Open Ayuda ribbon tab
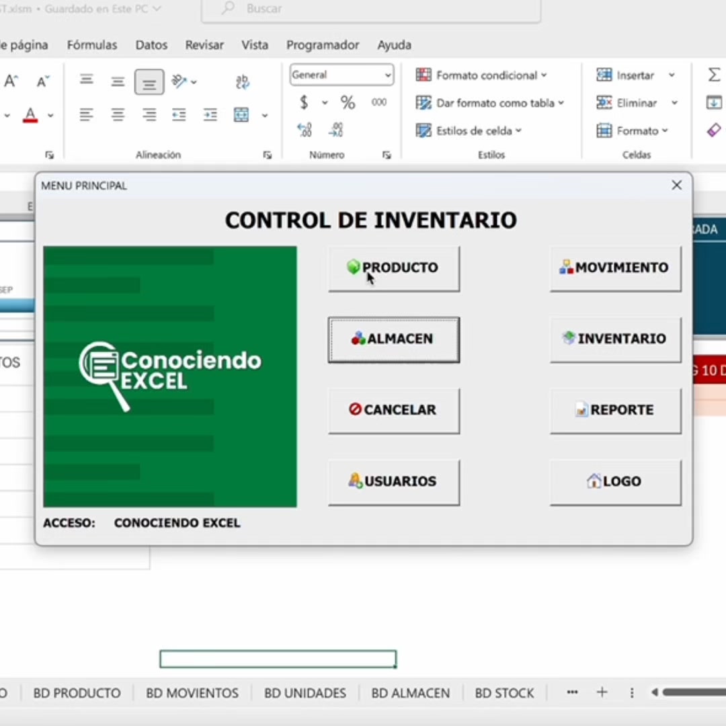The image size is (726, 726). [394, 45]
